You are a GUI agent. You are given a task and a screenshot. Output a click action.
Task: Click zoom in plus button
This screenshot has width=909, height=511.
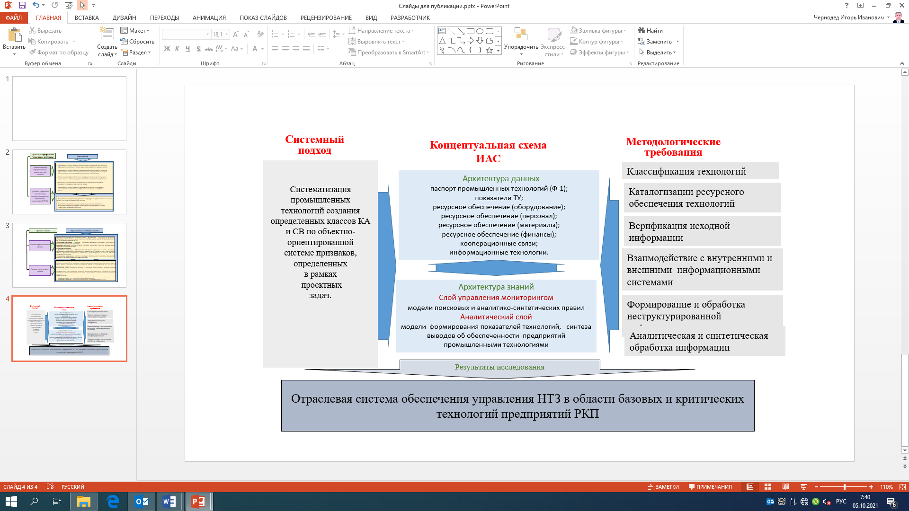871,487
